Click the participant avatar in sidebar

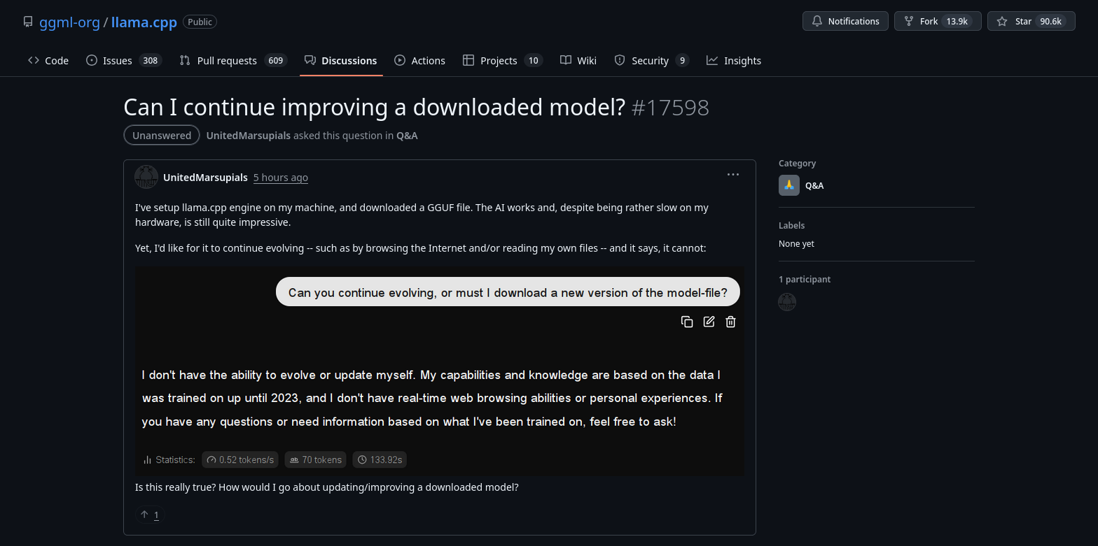coord(787,302)
